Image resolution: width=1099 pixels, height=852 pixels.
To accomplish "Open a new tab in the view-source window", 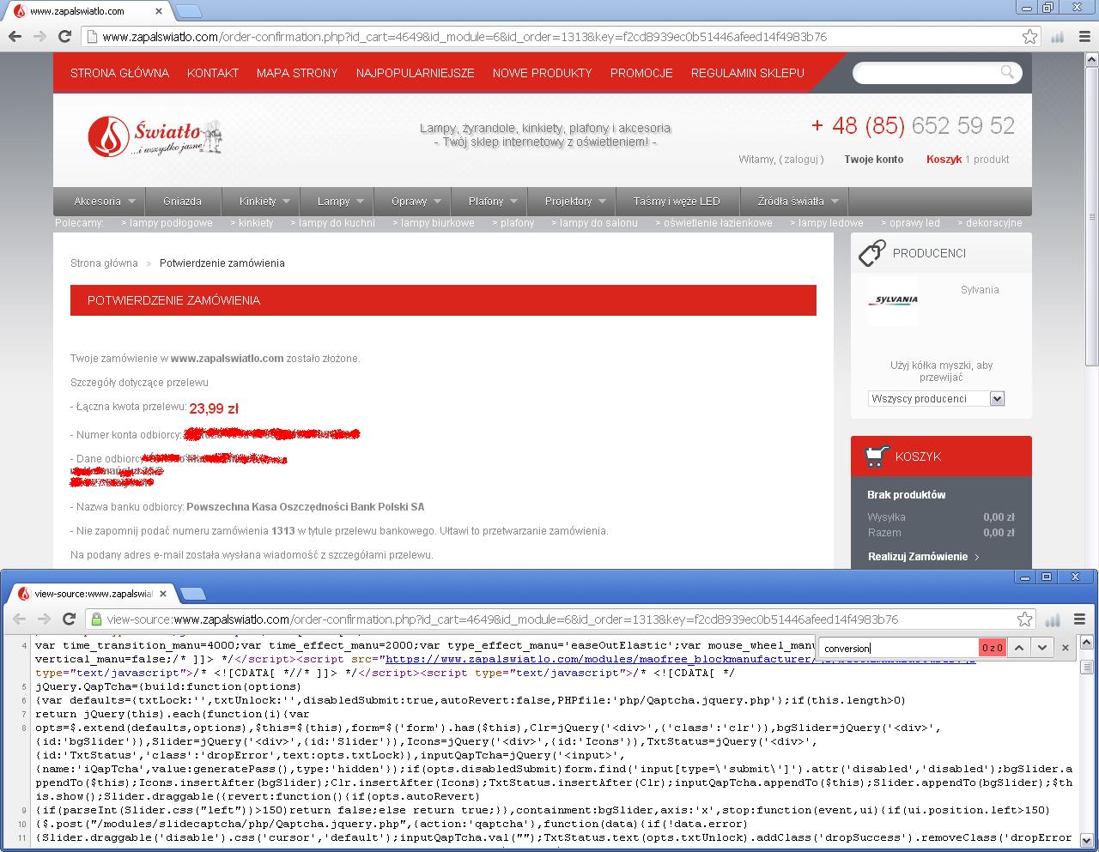I will pos(193,593).
